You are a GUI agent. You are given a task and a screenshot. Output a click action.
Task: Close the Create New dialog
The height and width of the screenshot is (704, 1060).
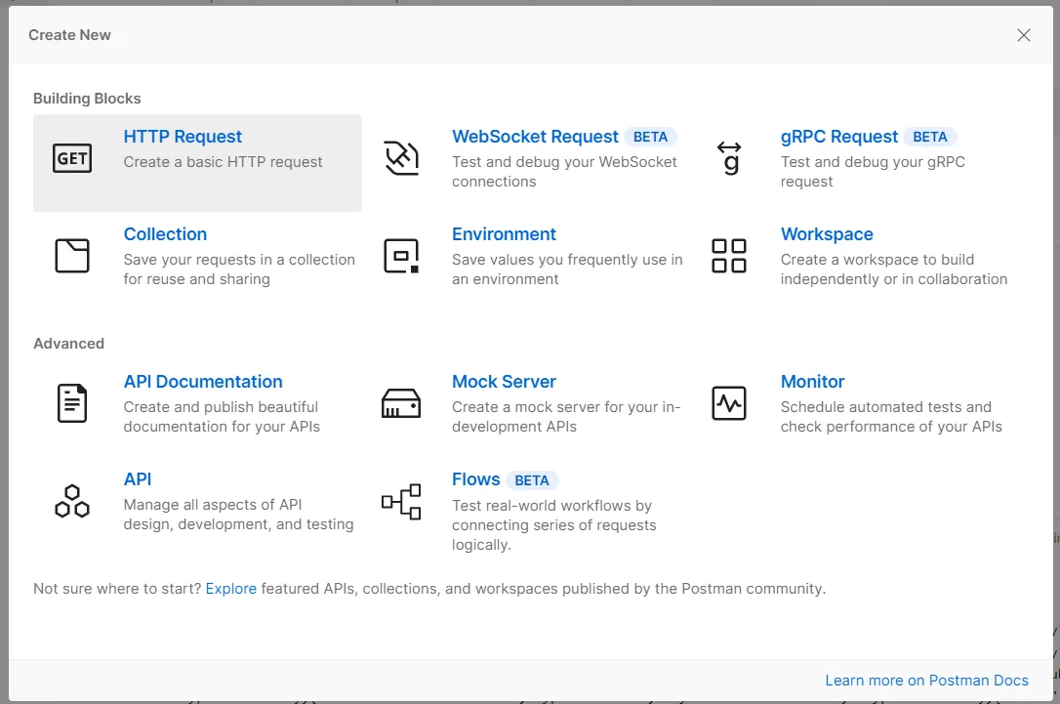(1024, 35)
